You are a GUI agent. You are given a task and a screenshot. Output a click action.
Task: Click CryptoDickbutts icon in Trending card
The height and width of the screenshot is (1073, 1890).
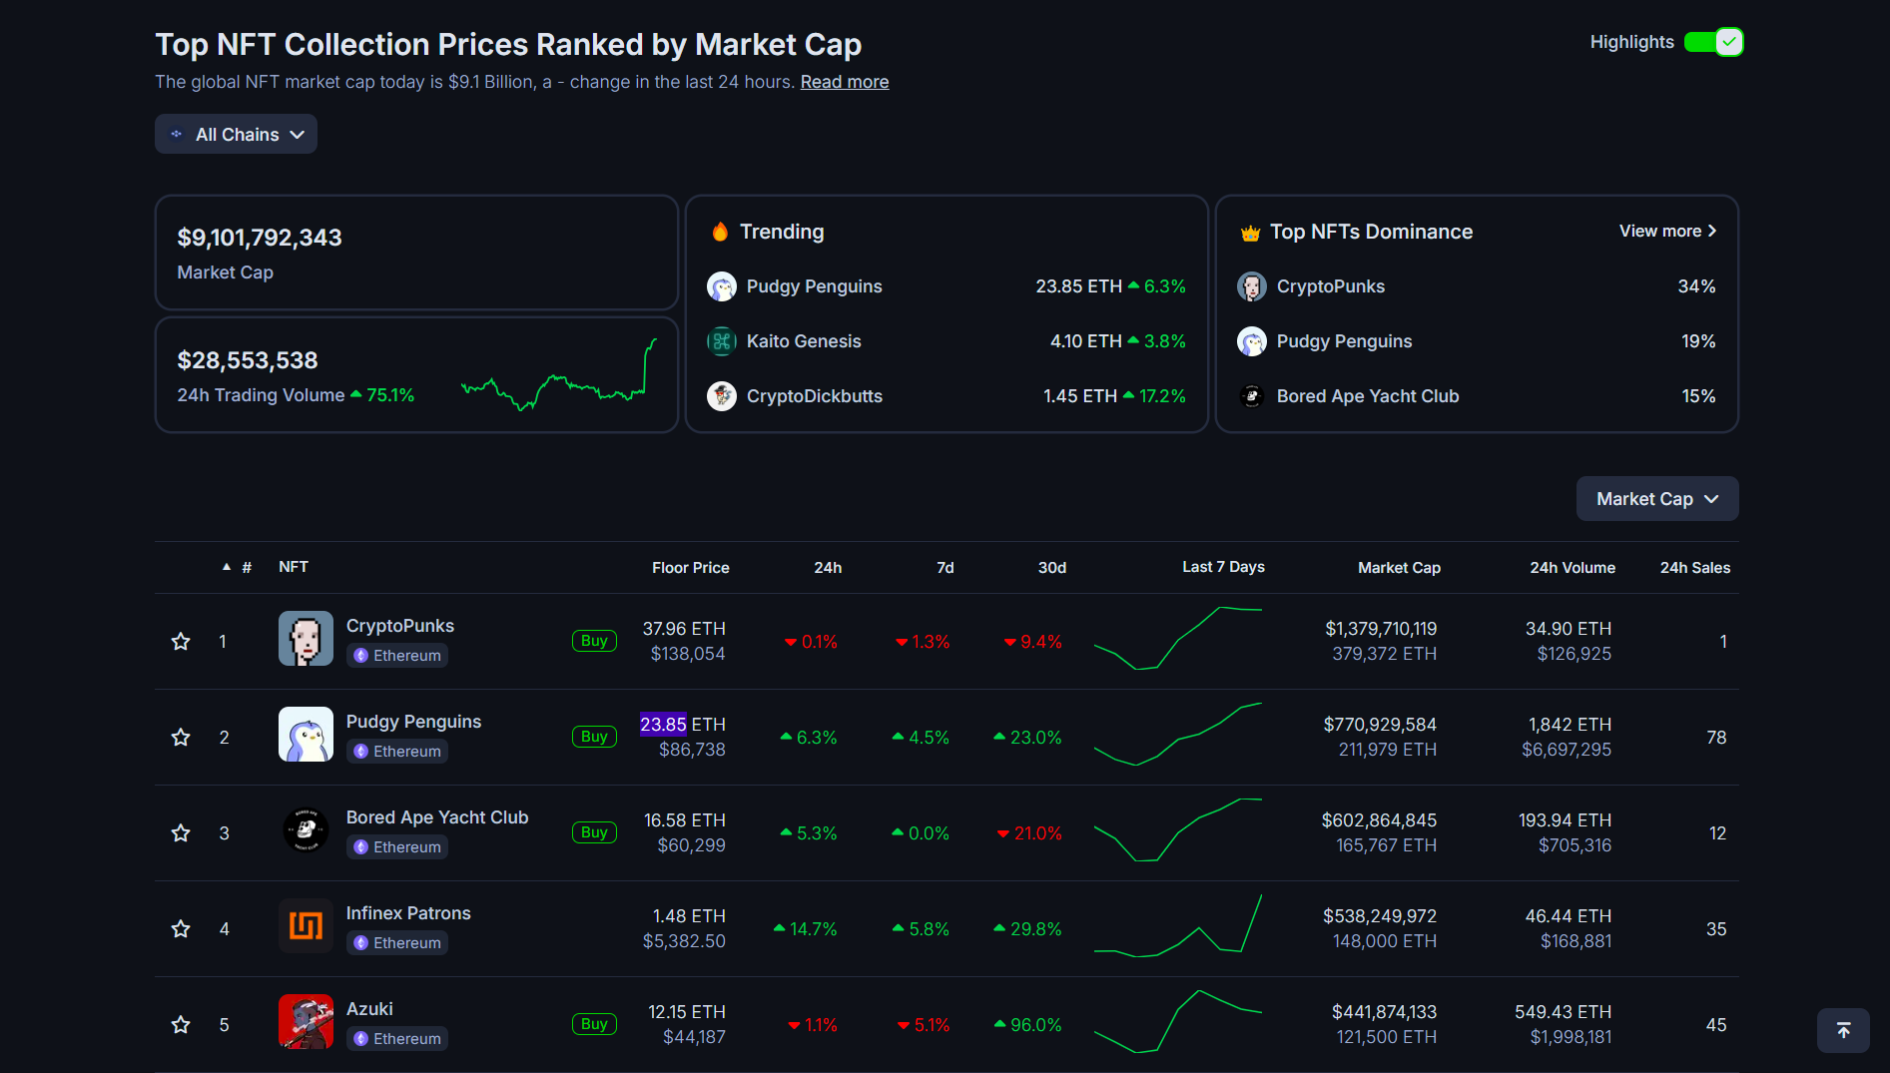pos(722,396)
